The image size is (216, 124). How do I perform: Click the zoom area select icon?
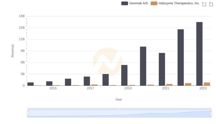click(204, 4)
